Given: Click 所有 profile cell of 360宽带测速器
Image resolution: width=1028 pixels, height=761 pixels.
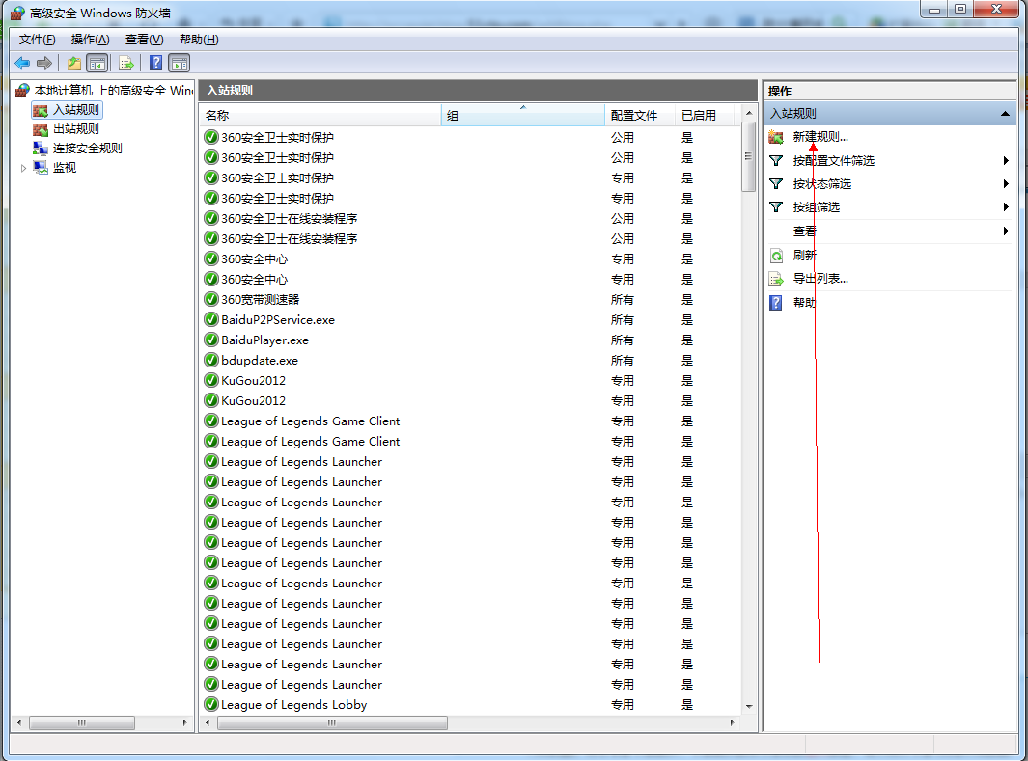Looking at the screenshot, I should [x=623, y=299].
